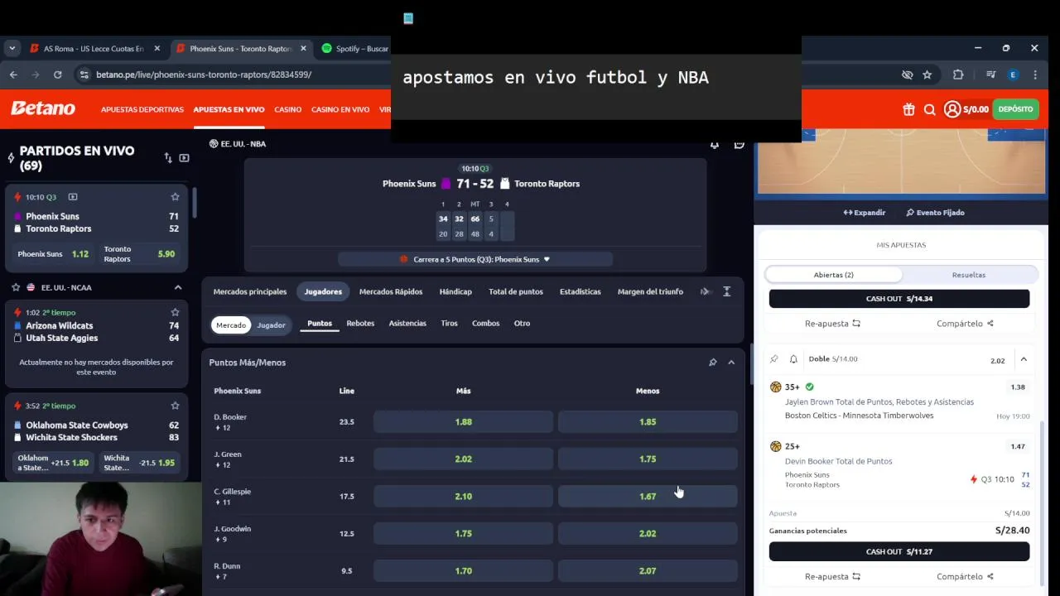
Task: Open Chrome three-dot menu
Action: coord(1035,74)
